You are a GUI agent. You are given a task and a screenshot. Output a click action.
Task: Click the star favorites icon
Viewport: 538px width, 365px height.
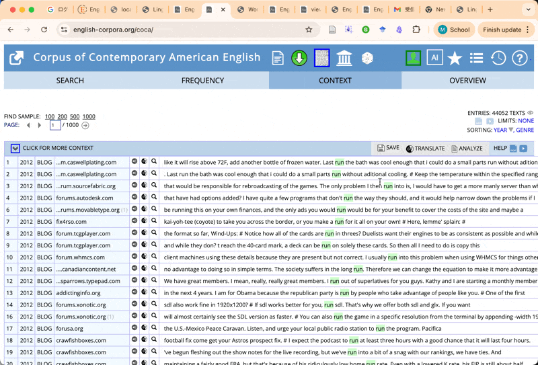pos(455,58)
